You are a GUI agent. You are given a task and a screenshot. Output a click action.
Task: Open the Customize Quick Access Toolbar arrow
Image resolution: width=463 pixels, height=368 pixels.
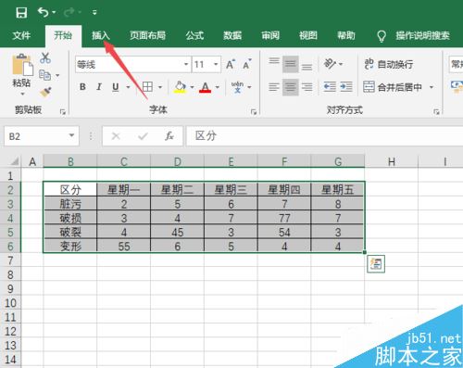pyautogui.click(x=94, y=13)
